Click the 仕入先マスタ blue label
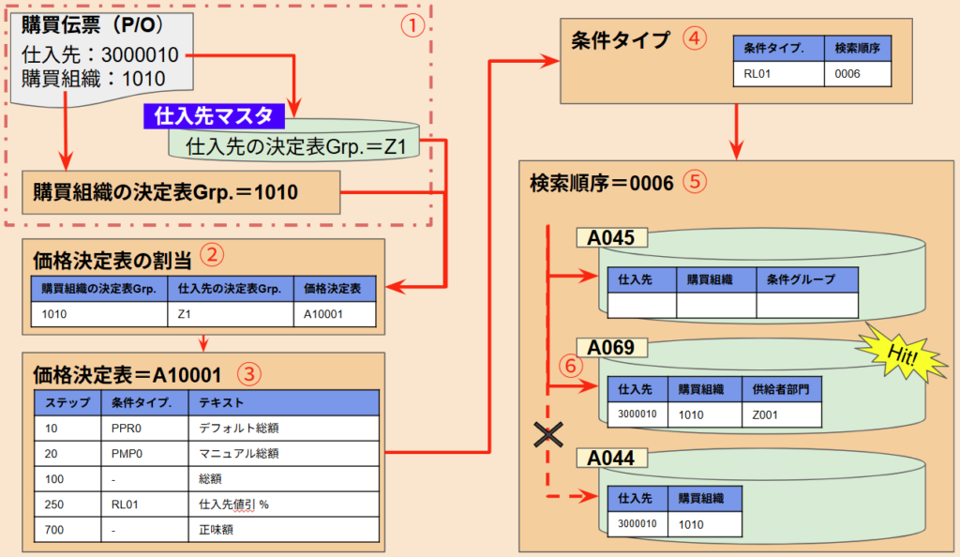This screenshot has width=960, height=557. [214, 115]
